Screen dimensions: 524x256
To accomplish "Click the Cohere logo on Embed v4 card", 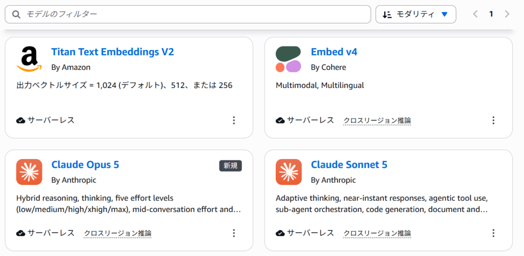I will (x=289, y=59).
